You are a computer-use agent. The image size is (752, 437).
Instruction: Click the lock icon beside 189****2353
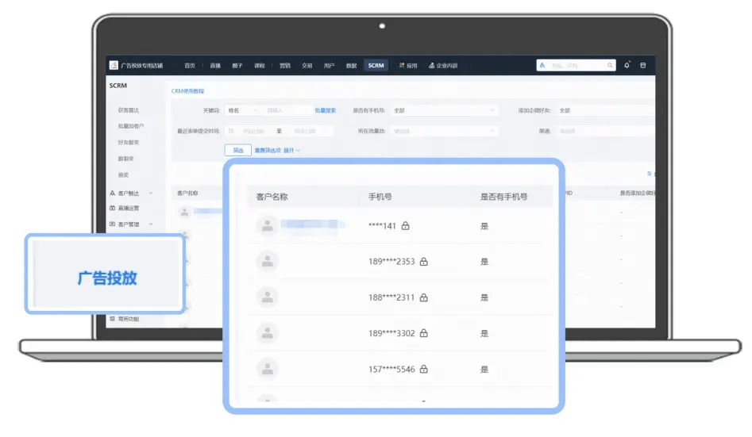coord(423,262)
